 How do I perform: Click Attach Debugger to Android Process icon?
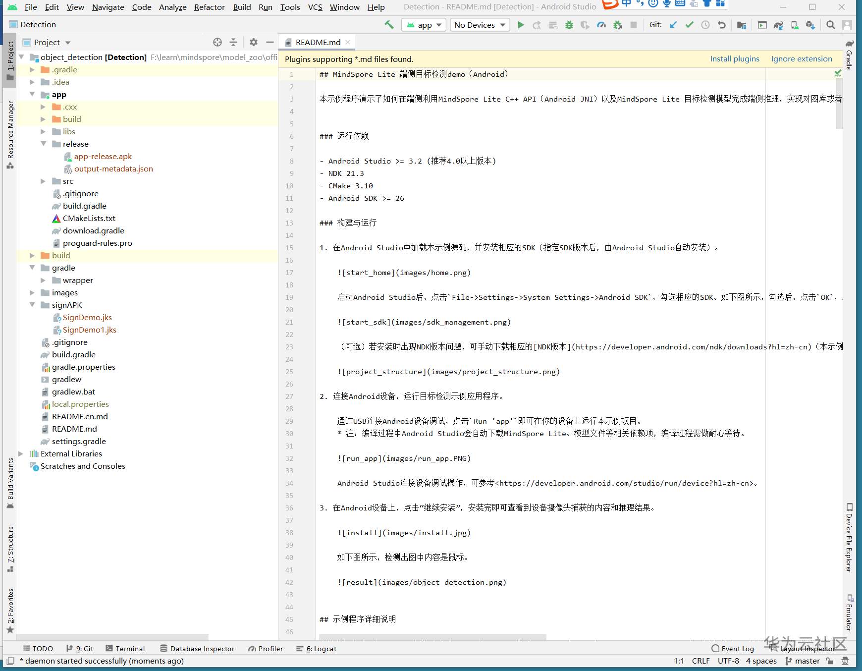coord(617,25)
